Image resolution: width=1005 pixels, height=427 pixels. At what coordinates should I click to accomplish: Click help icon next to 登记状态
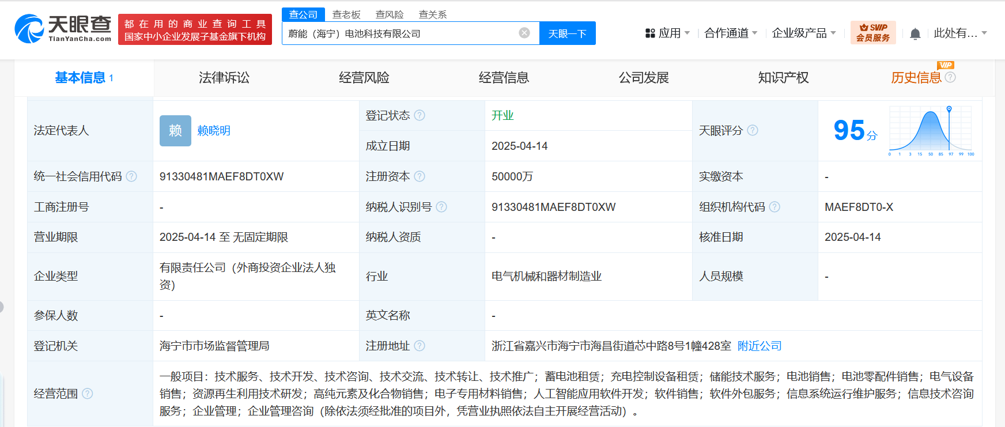click(420, 115)
